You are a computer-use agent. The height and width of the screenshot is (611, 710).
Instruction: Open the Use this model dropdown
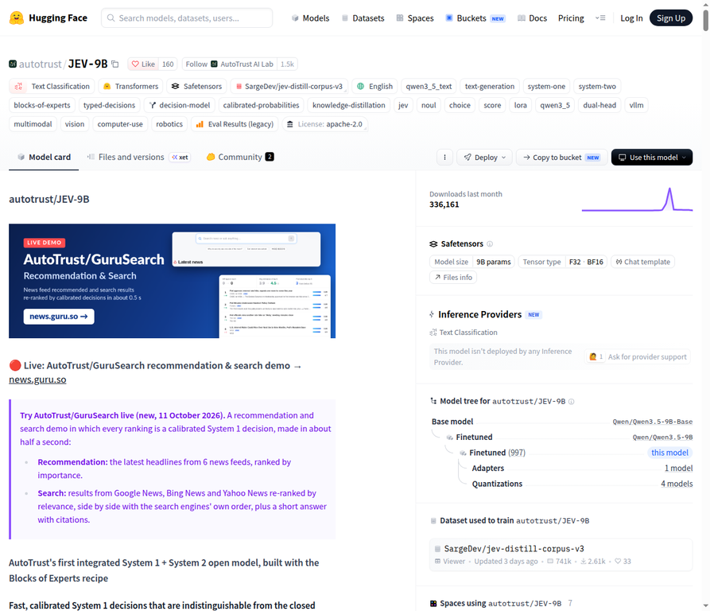[652, 158]
